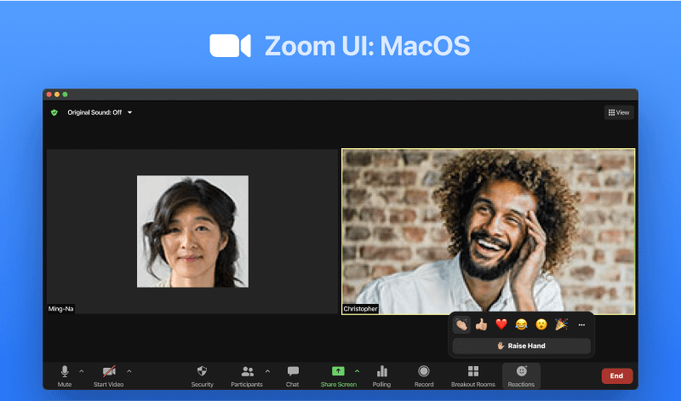
Task: Toggle the Reactions toolbar button
Action: pyautogui.click(x=521, y=375)
